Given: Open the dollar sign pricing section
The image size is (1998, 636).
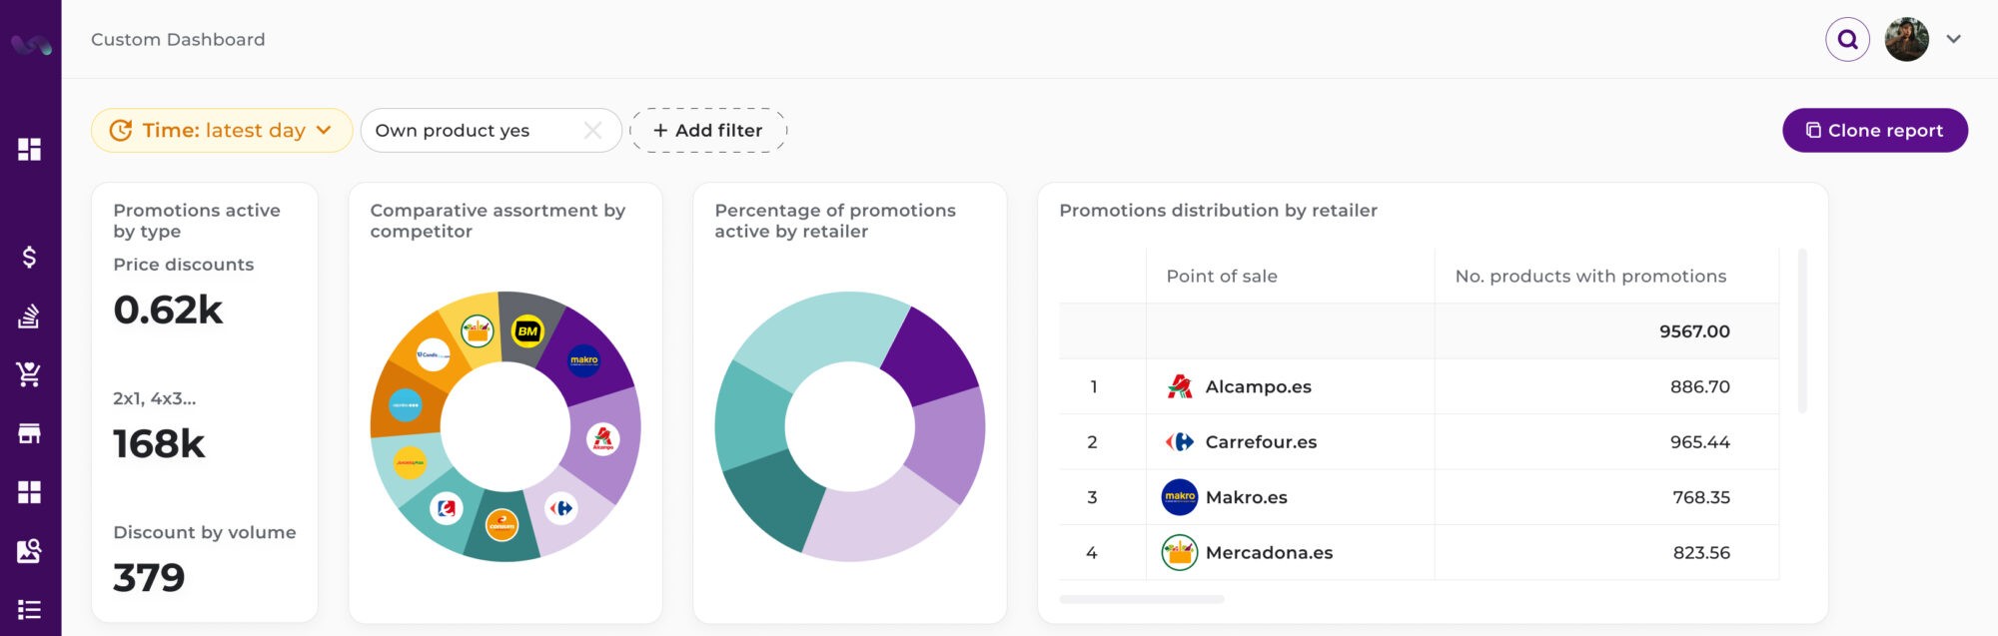Looking at the screenshot, I should coord(30,258).
